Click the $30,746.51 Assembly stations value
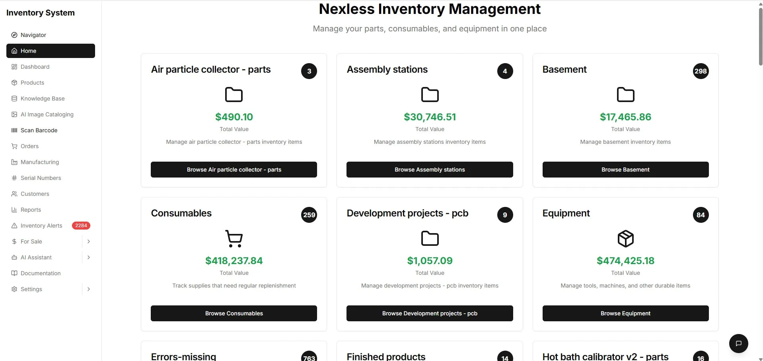This screenshot has width=763, height=361. point(430,117)
